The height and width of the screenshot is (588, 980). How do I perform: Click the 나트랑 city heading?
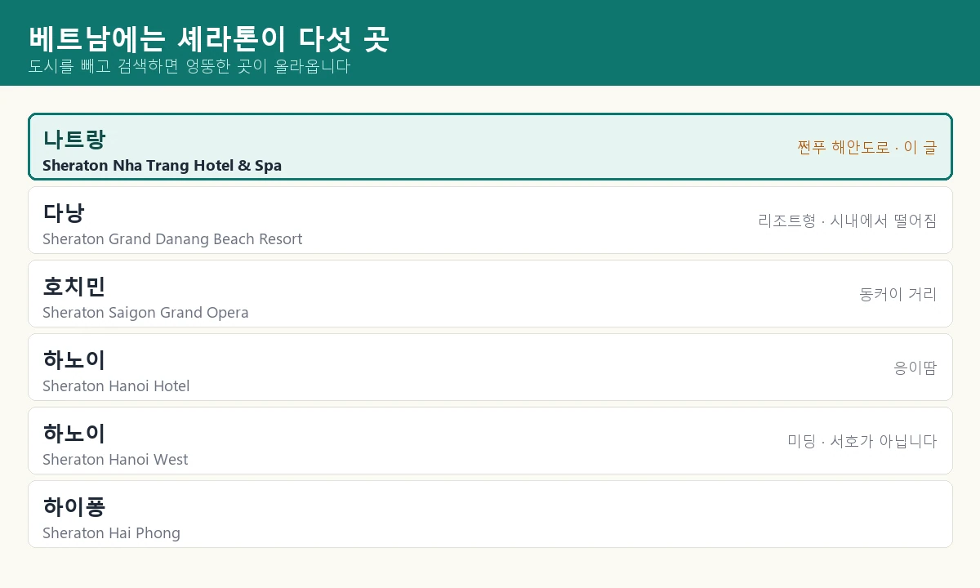tap(74, 139)
